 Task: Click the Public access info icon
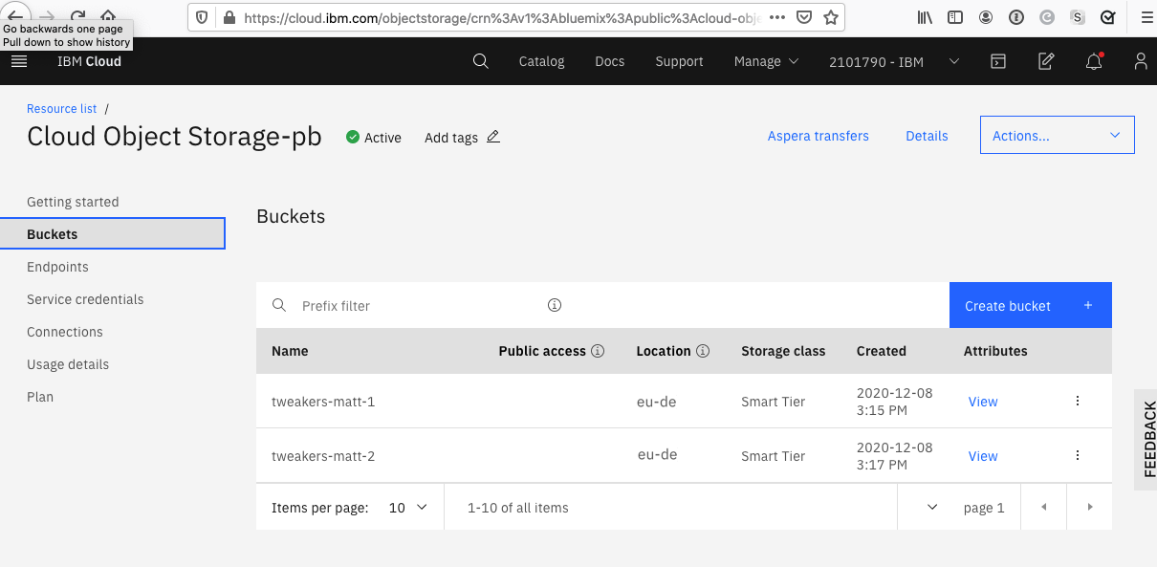click(599, 351)
